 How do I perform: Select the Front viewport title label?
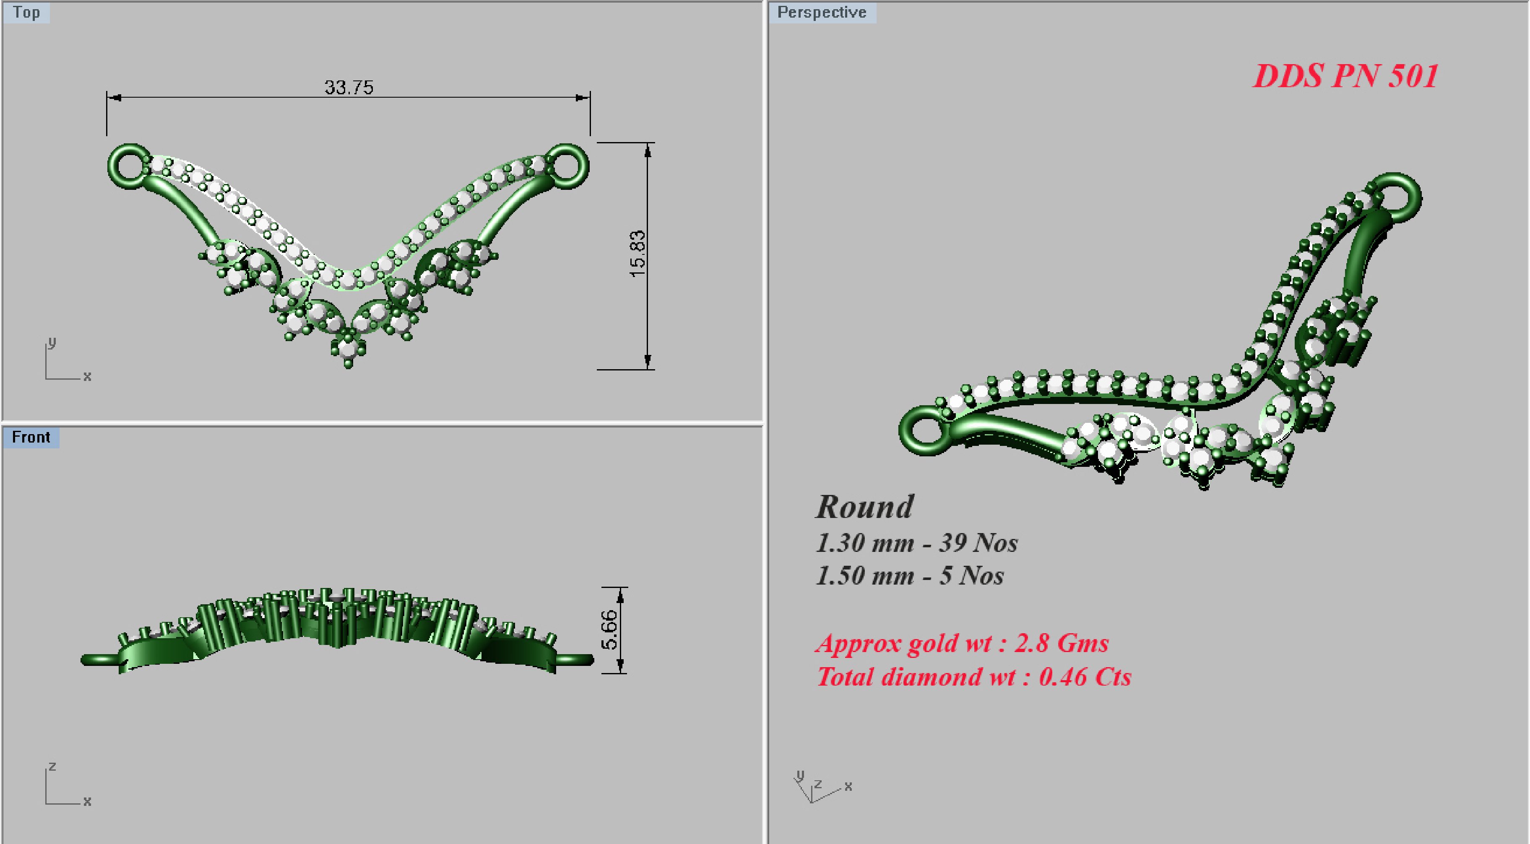point(31,438)
